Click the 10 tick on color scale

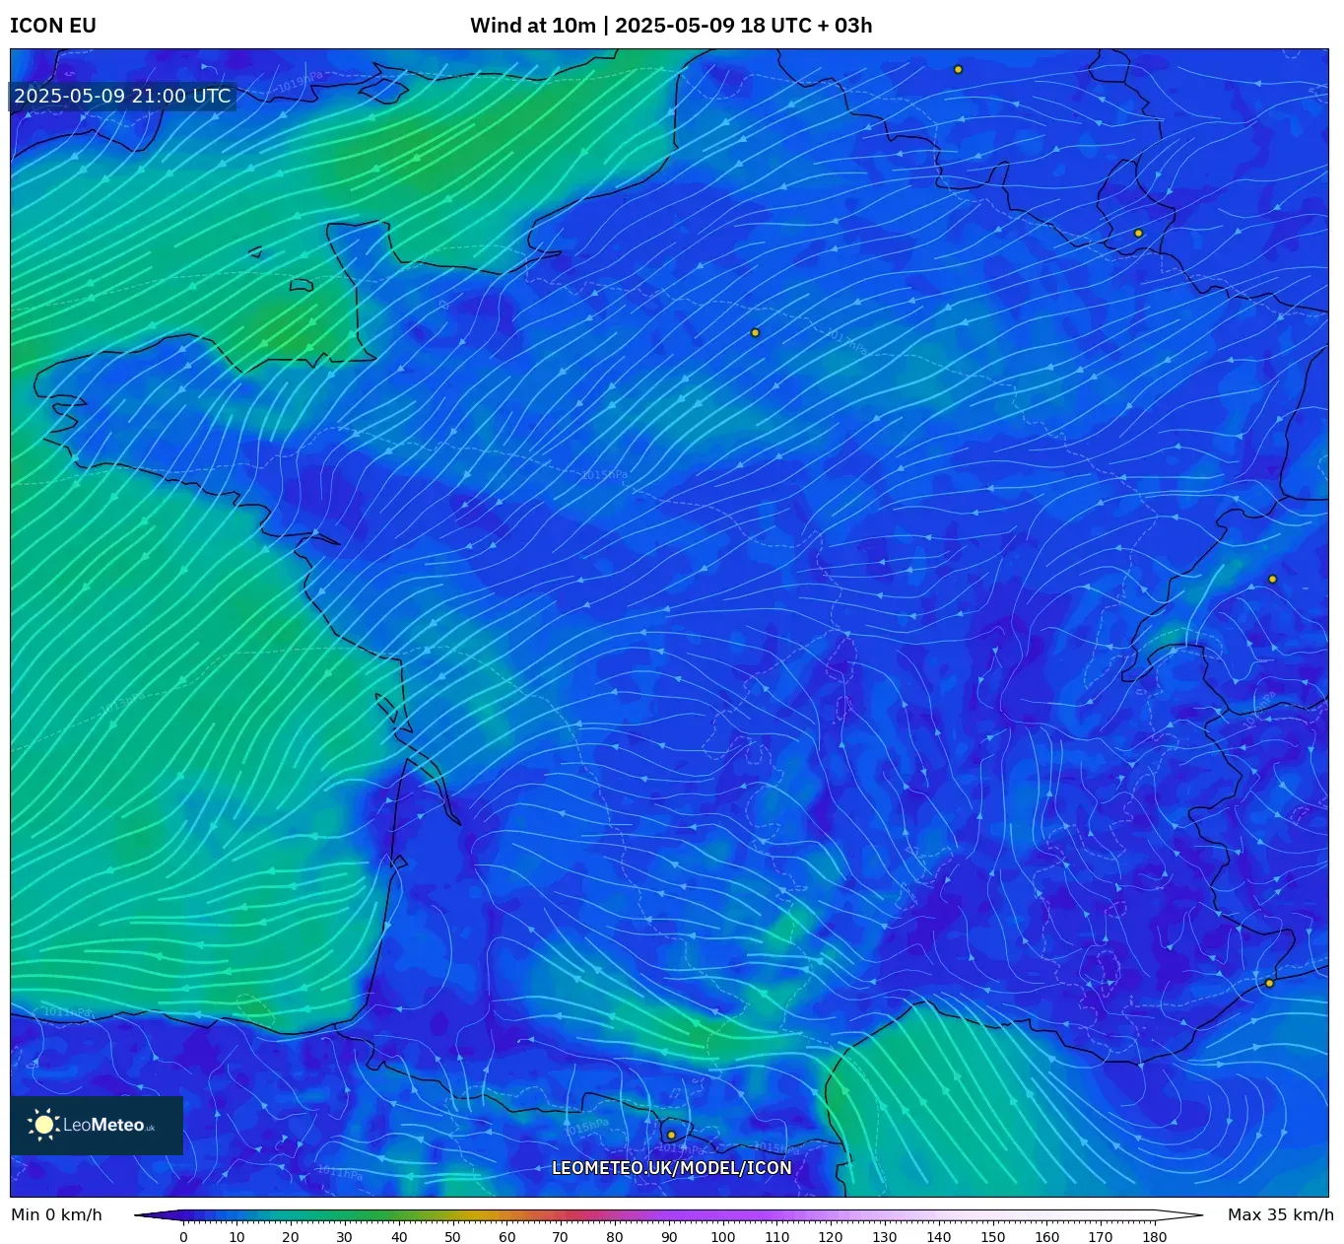pos(236,1237)
